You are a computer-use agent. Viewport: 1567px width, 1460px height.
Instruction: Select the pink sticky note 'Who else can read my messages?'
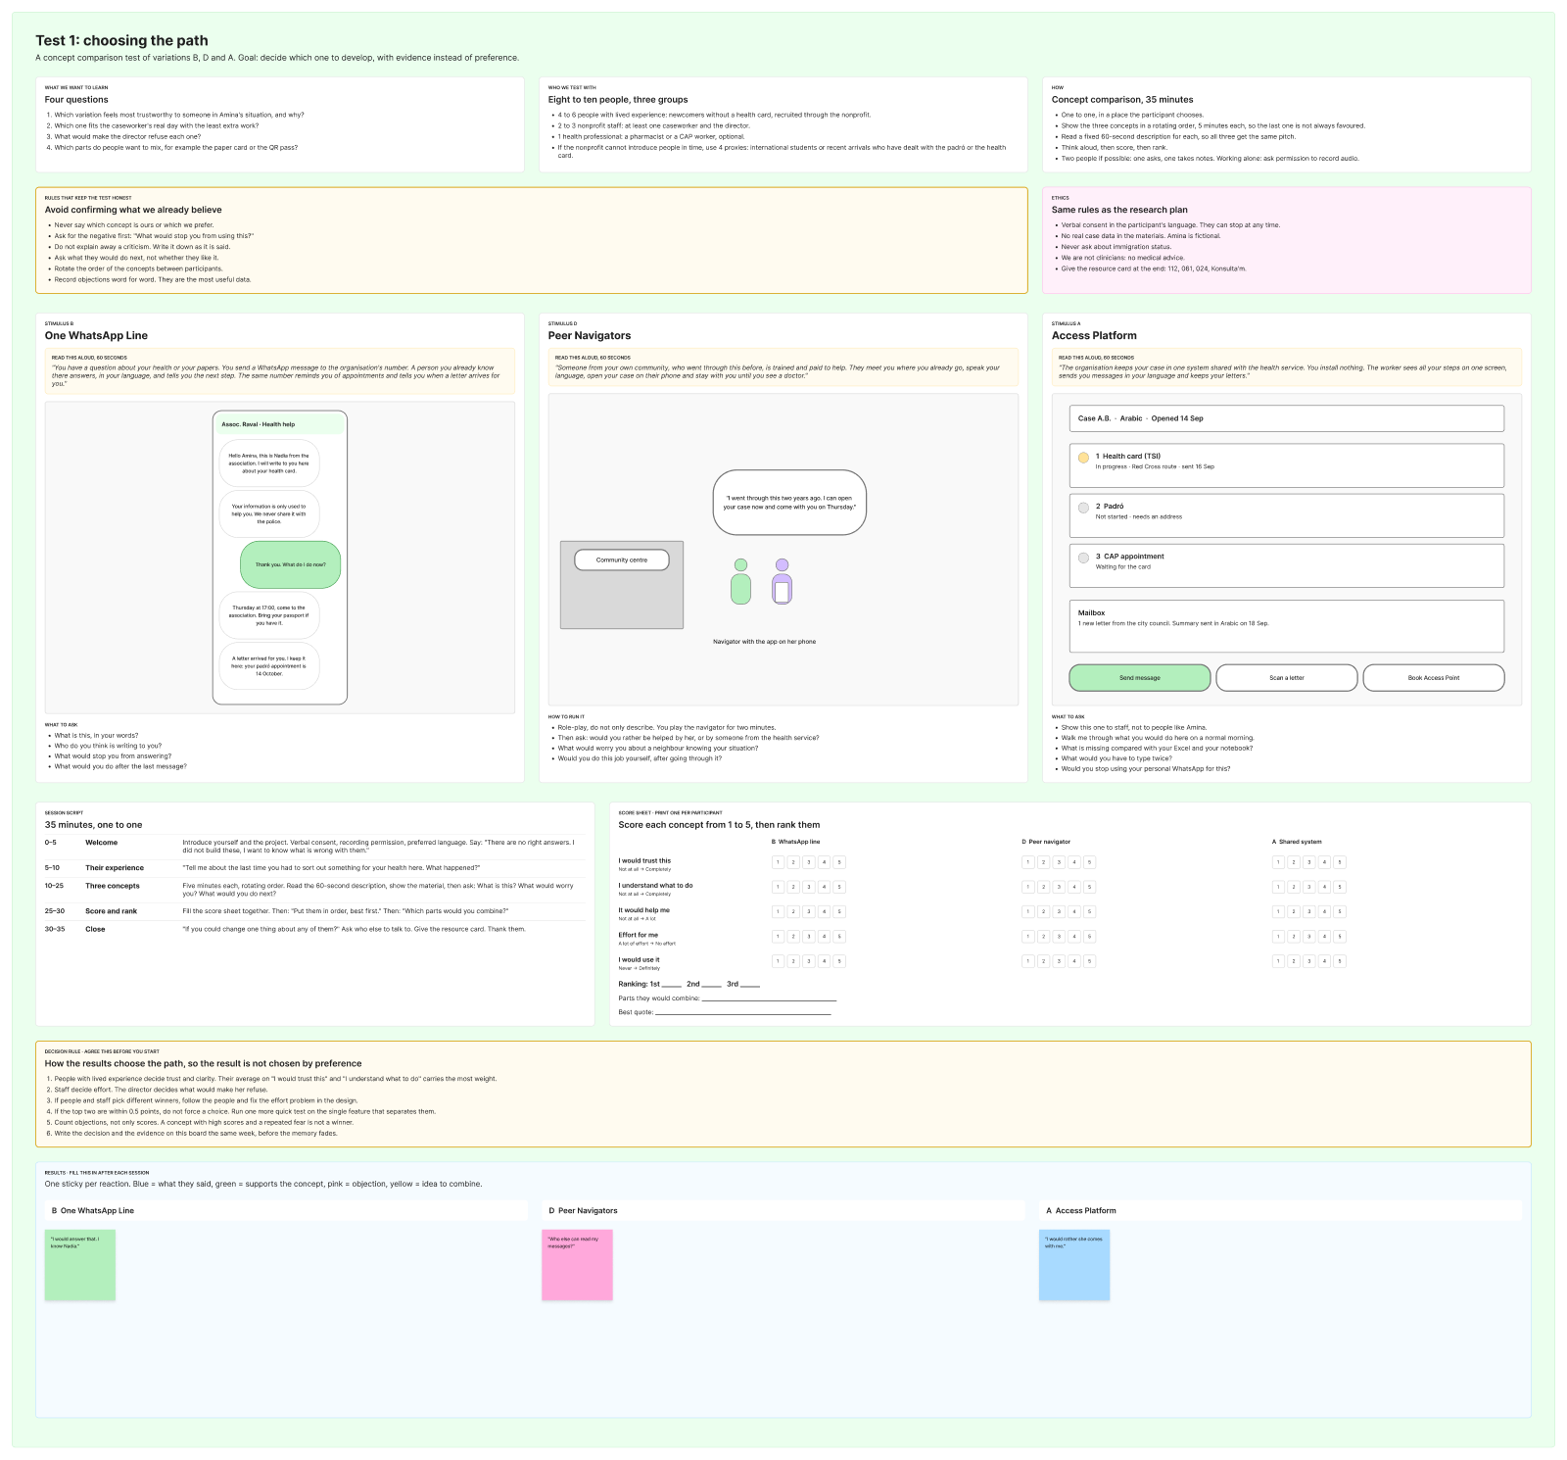pyautogui.click(x=577, y=1265)
